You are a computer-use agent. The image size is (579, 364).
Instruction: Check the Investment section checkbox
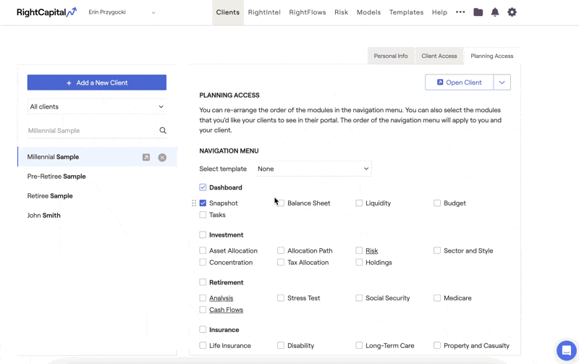click(x=203, y=234)
